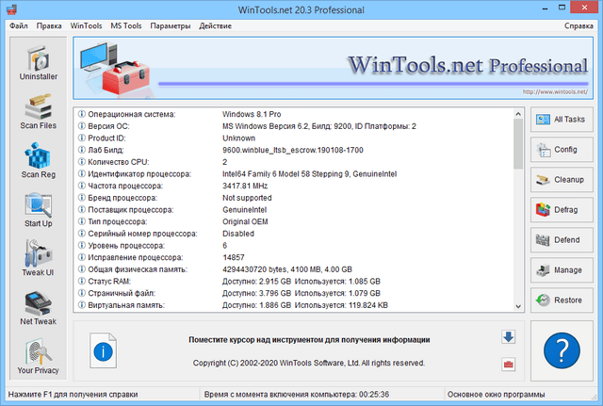Screen dimensions: 603x406
Task: Click the Restore button
Action: point(561,300)
